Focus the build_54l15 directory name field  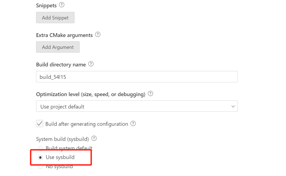(x=137, y=77)
